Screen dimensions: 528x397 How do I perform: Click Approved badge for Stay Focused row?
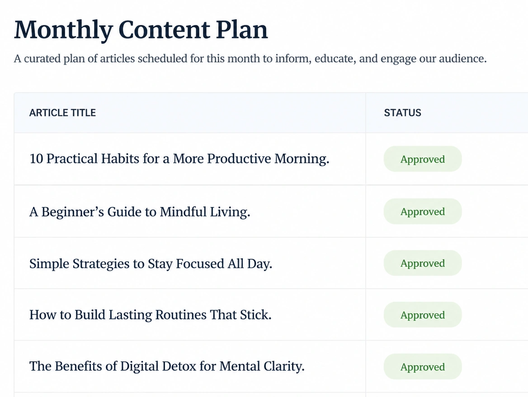[x=423, y=263]
